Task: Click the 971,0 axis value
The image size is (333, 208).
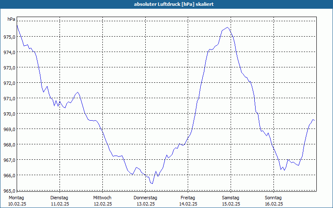Action: (9, 99)
